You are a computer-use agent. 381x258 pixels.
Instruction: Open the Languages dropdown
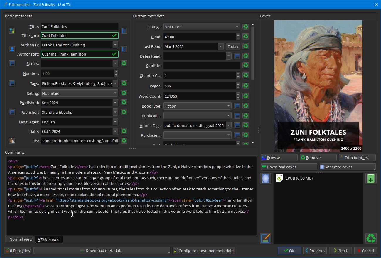click(115, 122)
